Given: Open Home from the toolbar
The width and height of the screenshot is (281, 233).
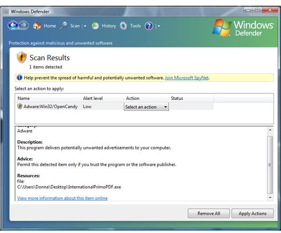Looking at the screenshot, I should pyautogui.click(x=50, y=26).
